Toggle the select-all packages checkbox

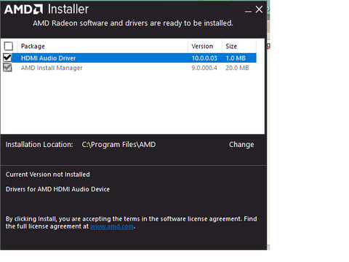[x=9, y=46]
